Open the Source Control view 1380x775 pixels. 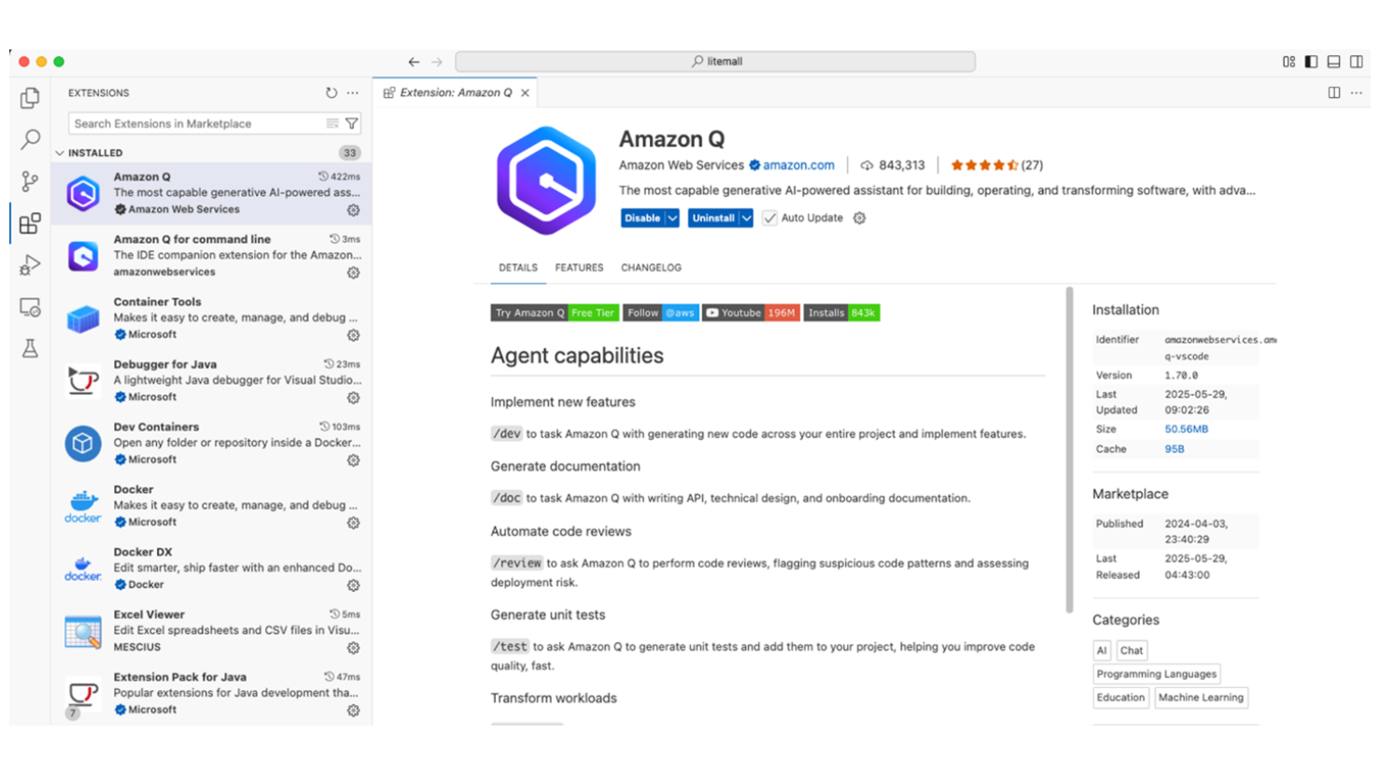pos(30,181)
